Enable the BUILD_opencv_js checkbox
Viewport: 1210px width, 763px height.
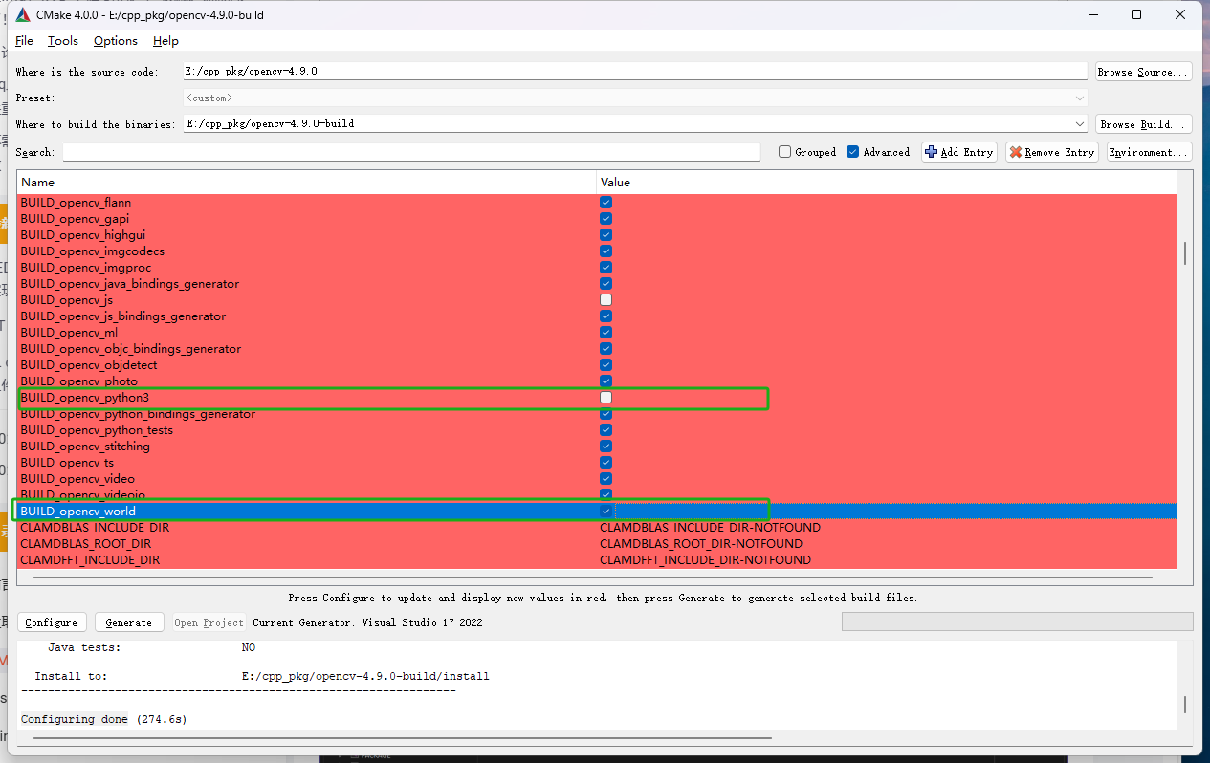[605, 299]
